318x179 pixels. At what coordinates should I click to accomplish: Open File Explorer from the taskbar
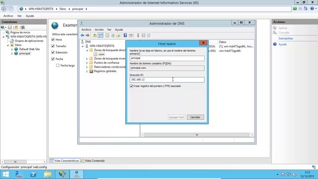48,175
